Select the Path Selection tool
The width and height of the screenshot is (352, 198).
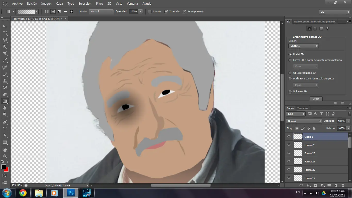point(5,135)
